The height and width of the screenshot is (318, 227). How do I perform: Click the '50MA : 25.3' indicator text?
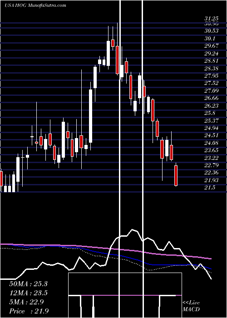[28, 284]
